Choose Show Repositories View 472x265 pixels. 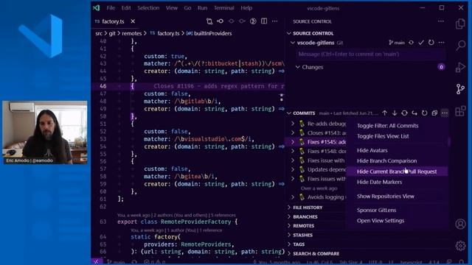click(x=386, y=197)
